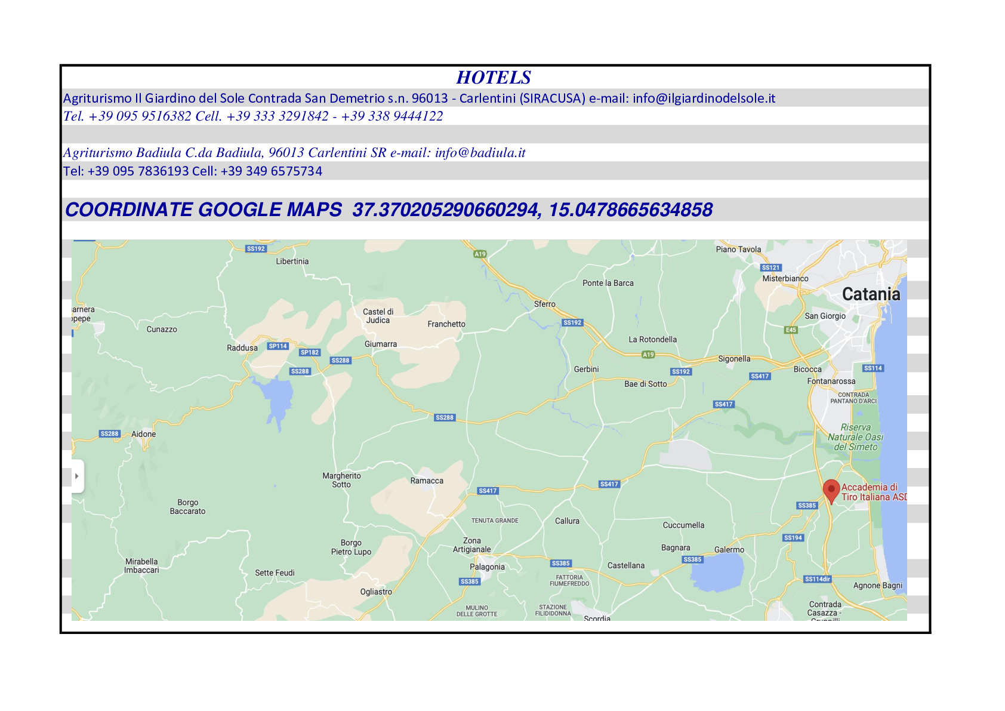Click the info@ilgiardinodelsole.it email address
Viewport: 1005px width, 711px height.
pos(704,99)
